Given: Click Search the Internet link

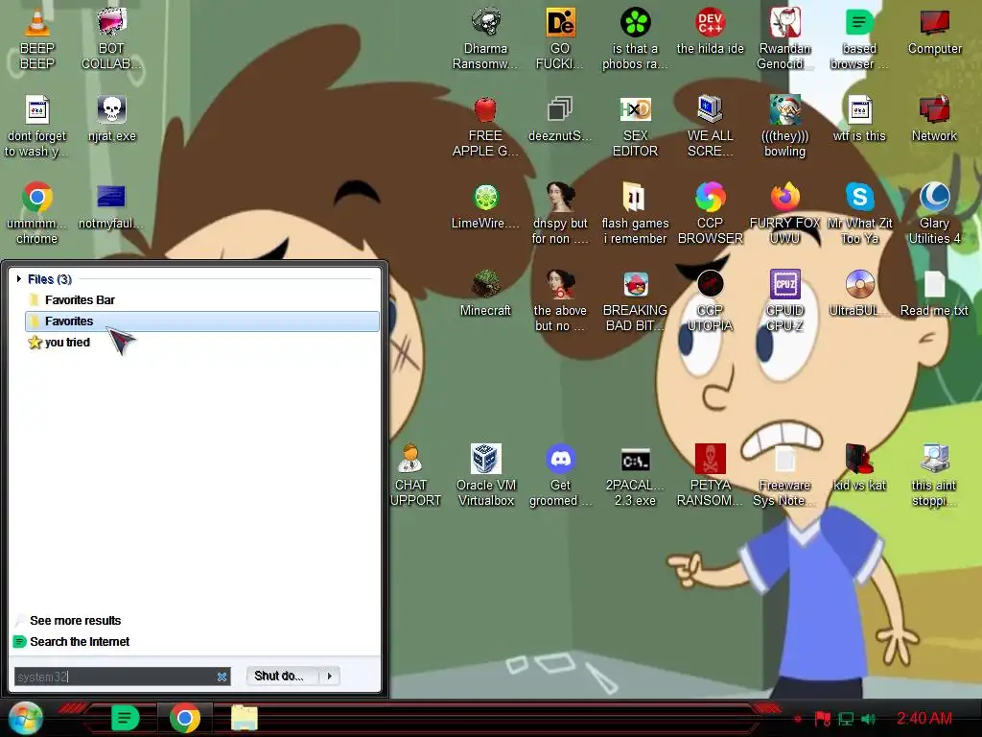Looking at the screenshot, I should tap(80, 642).
